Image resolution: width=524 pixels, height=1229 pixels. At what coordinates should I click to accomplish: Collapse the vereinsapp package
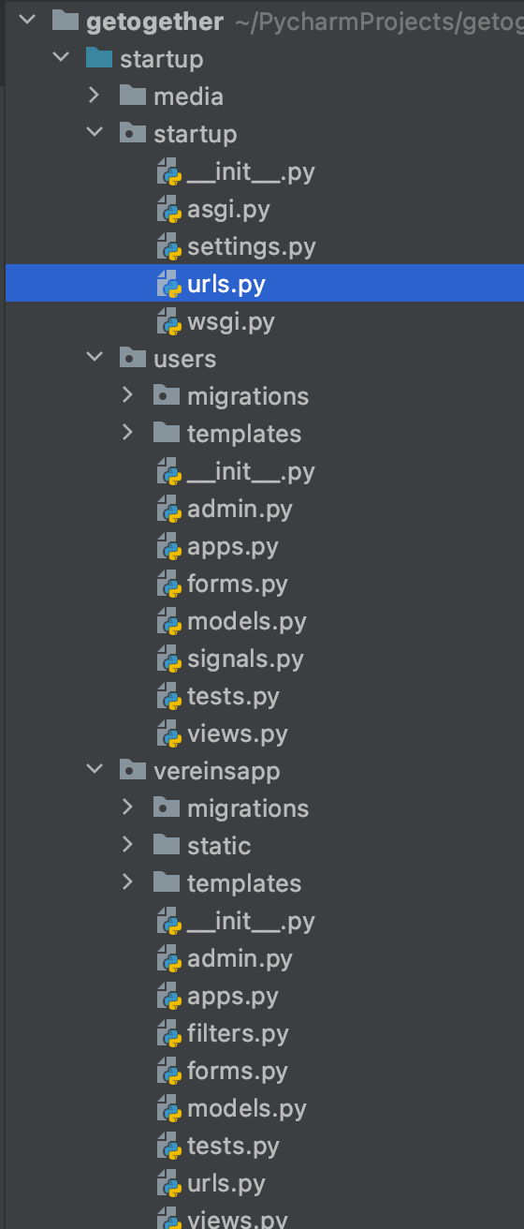(x=95, y=771)
